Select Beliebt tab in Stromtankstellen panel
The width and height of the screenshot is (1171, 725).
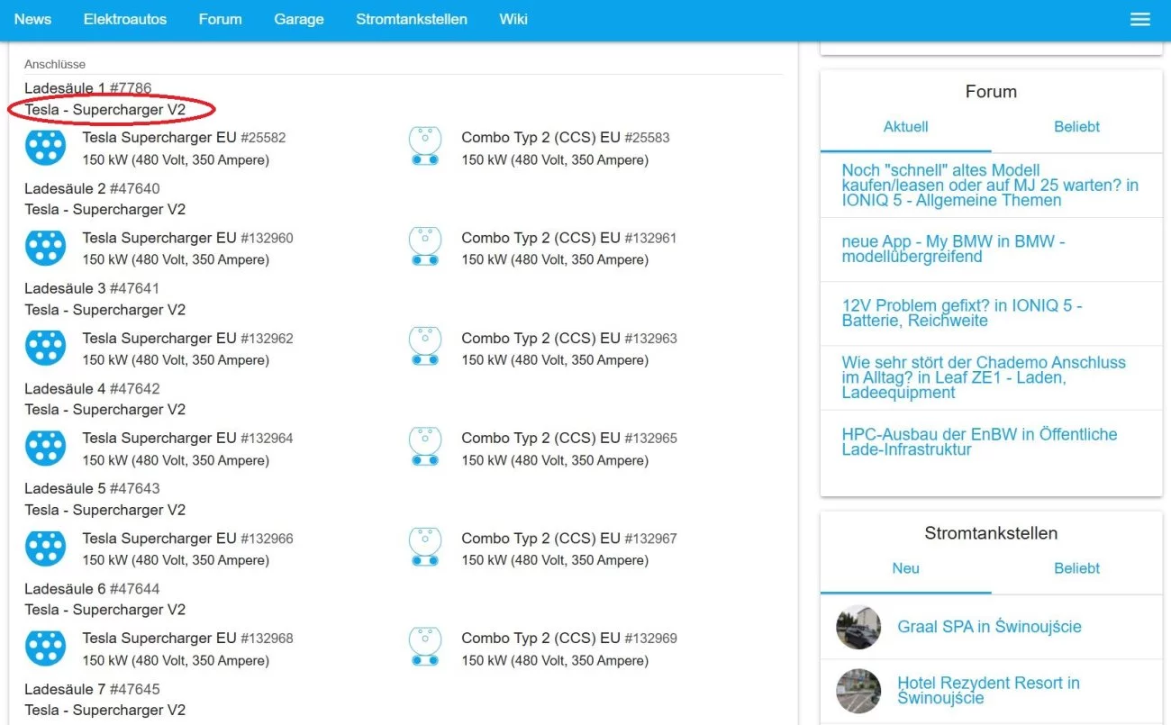(1076, 568)
